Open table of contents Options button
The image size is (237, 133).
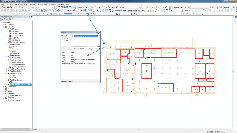click(x=13, y=19)
